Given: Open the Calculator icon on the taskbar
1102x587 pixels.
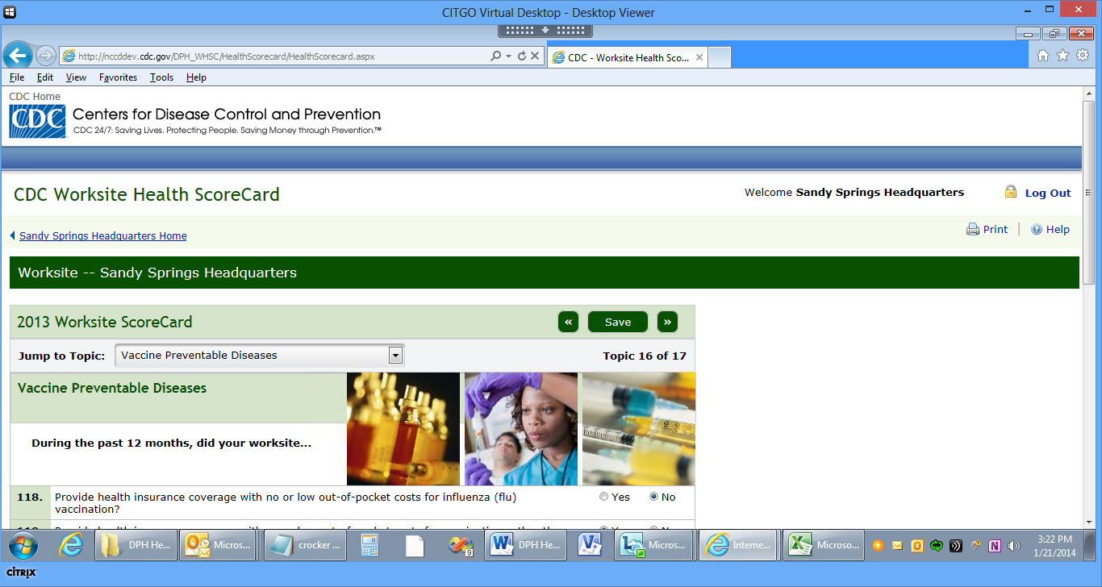Looking at the screenshot, I should click(x=370, y=545).
